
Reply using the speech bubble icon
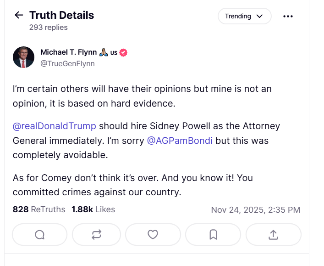(39, 235)
